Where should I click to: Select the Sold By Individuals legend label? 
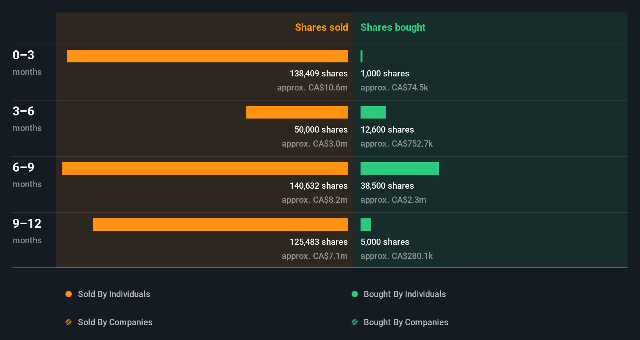pos(114,294)
